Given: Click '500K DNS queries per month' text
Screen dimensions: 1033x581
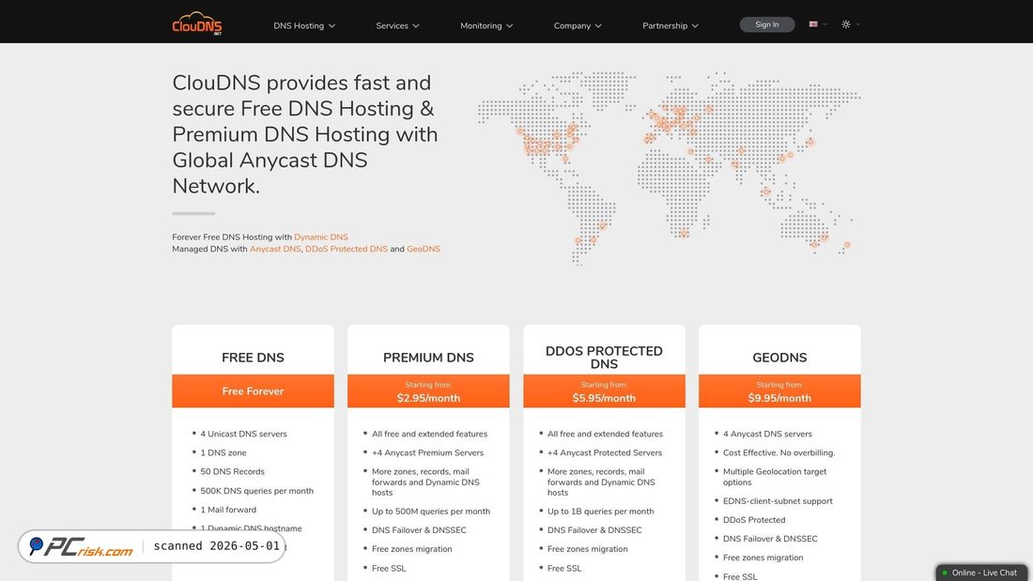Looking at the screenshot, I should [257, 491].
